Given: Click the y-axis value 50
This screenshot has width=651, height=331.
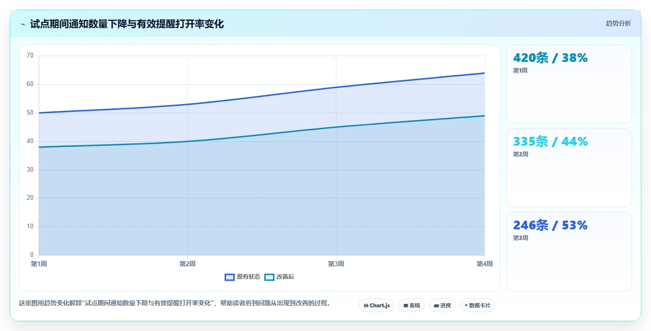Looking at the screenshot, I should pos(30,113).
